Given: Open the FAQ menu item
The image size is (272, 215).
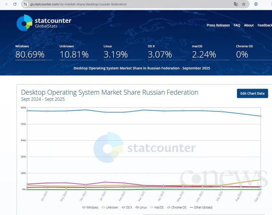Looking at the screenshot, I should 237,25.
